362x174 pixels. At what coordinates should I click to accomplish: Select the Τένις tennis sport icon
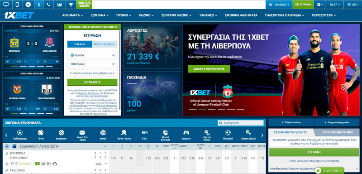40,135
